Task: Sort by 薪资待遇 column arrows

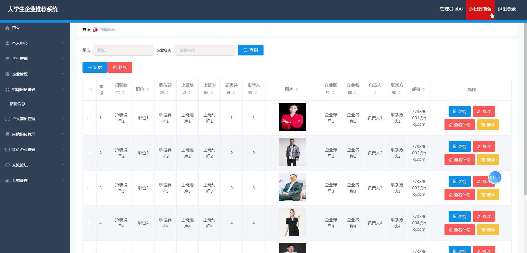Action: 234,93
